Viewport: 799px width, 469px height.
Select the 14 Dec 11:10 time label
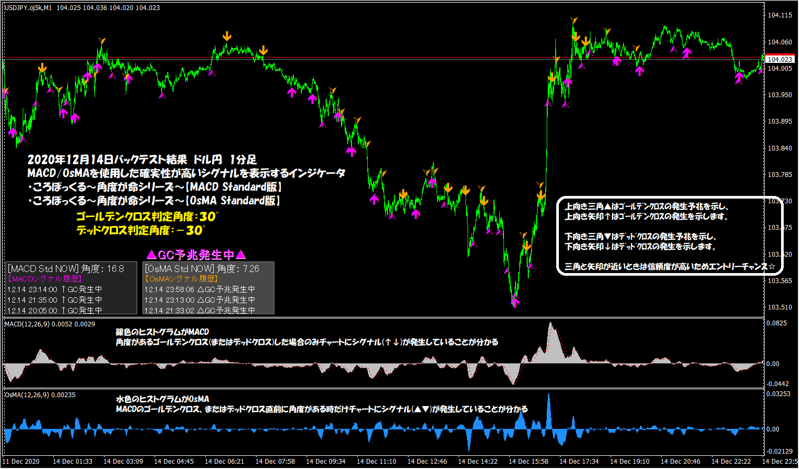click(x=376, y=462)
